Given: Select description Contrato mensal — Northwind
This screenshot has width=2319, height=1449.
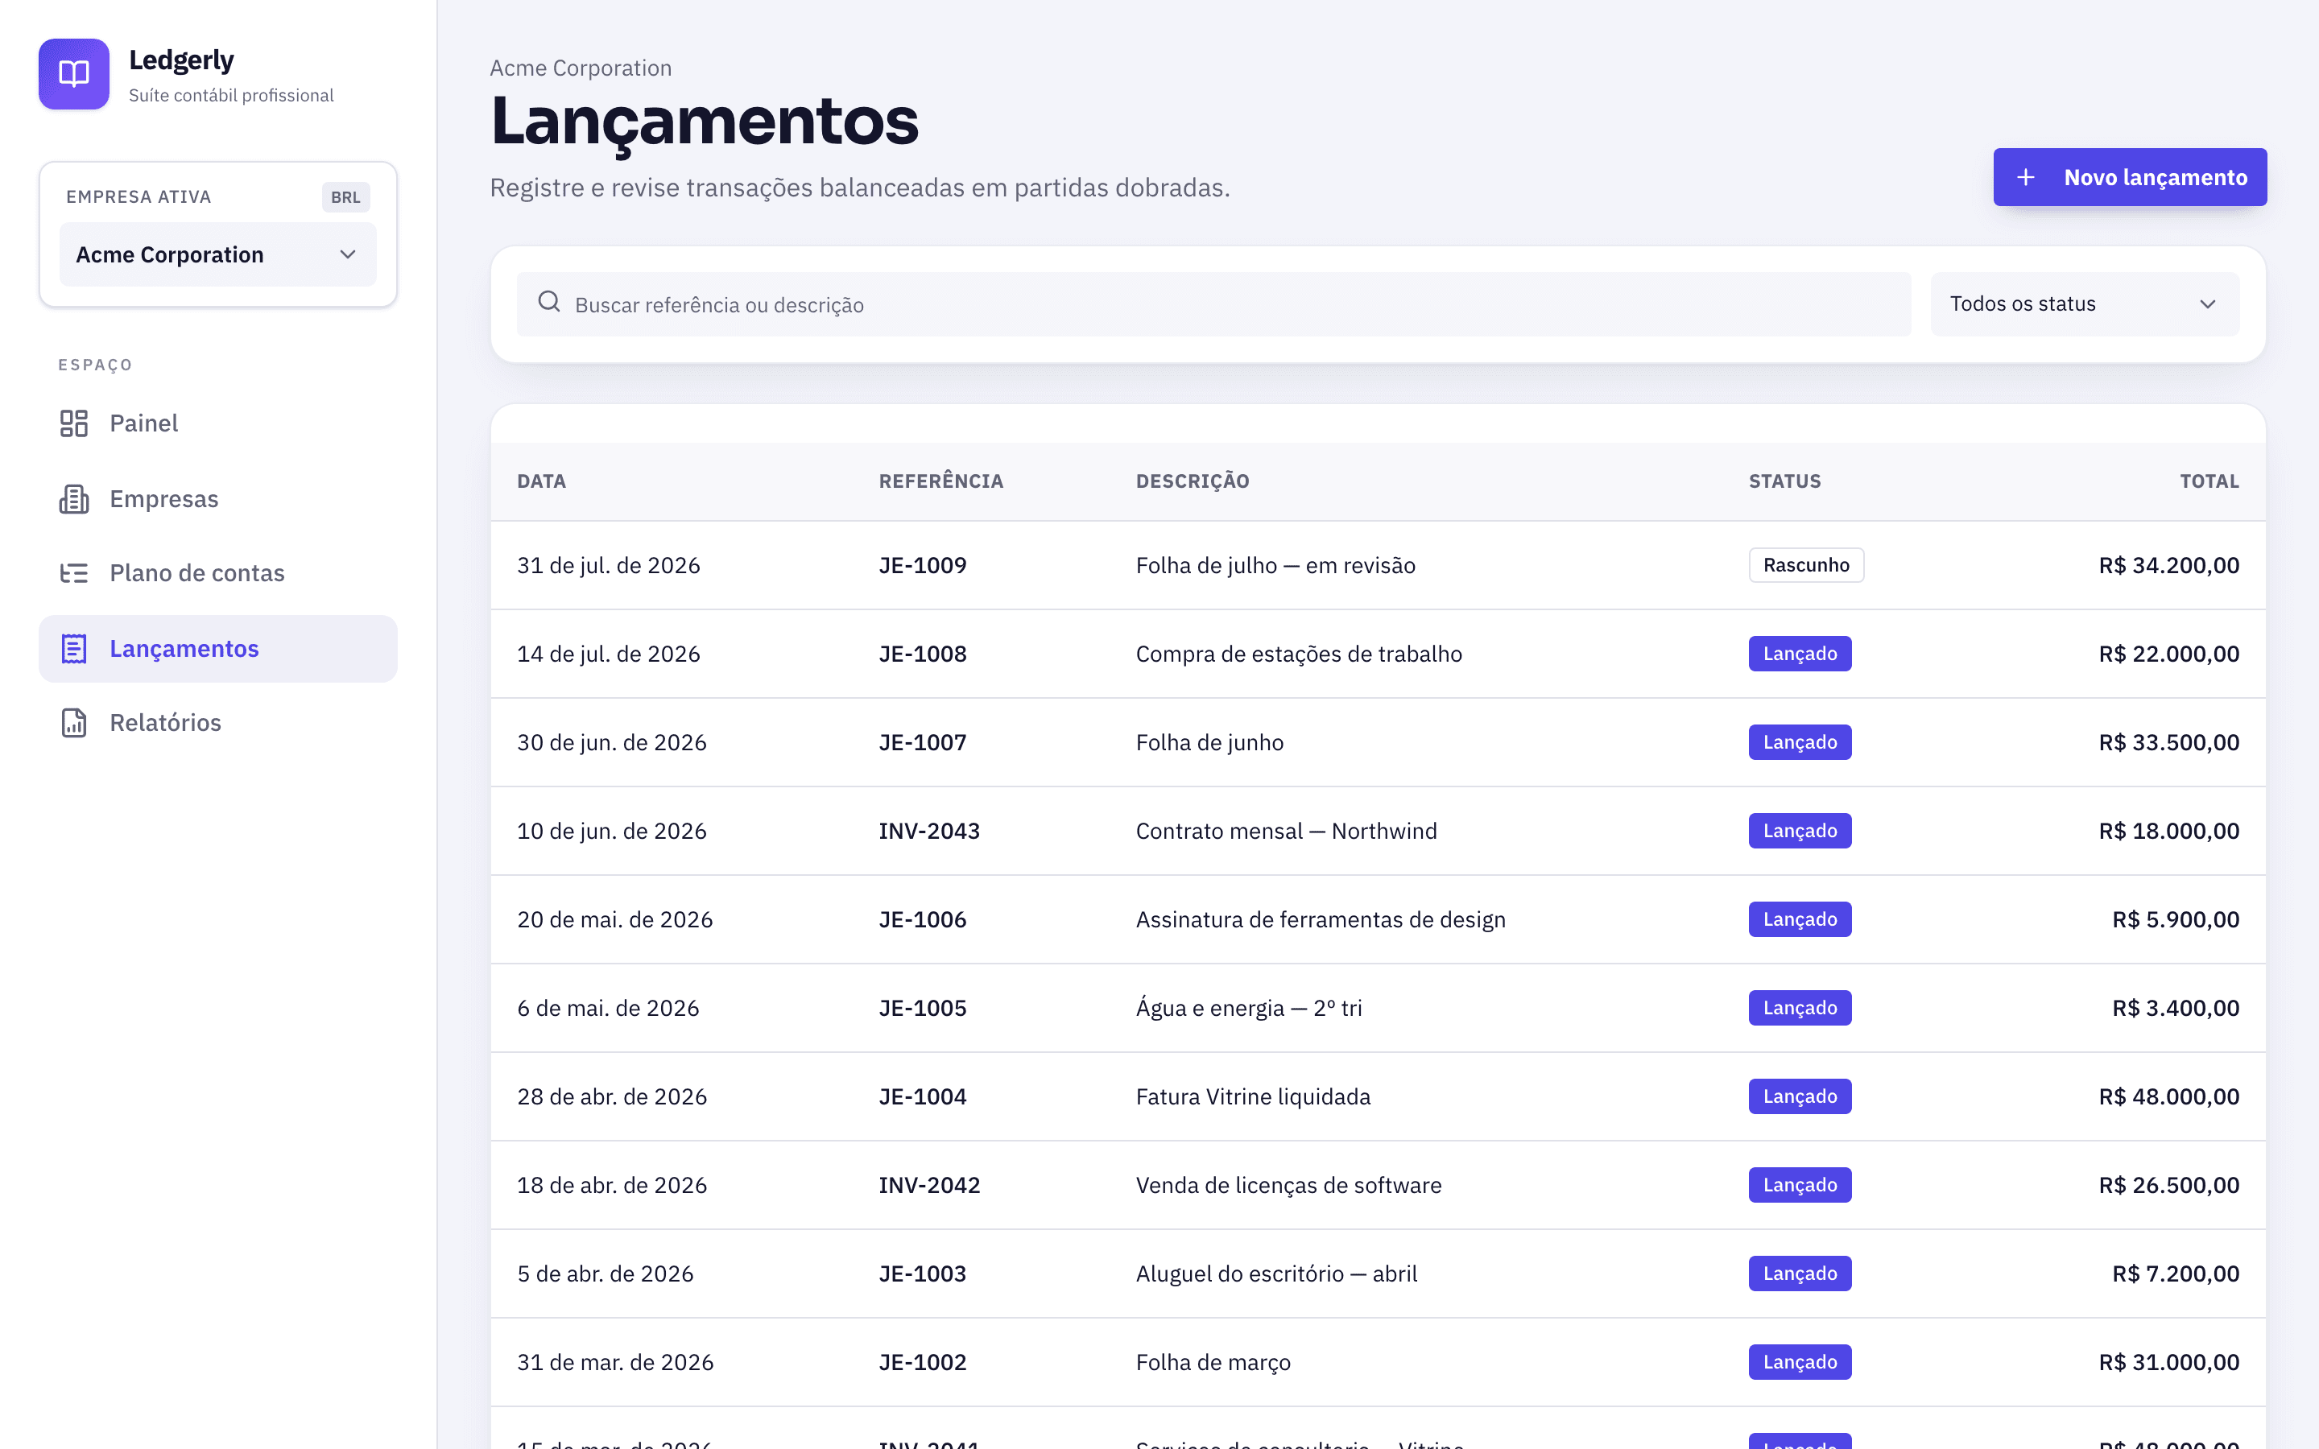Looking at the screenshot, I should coord(1286,831).
